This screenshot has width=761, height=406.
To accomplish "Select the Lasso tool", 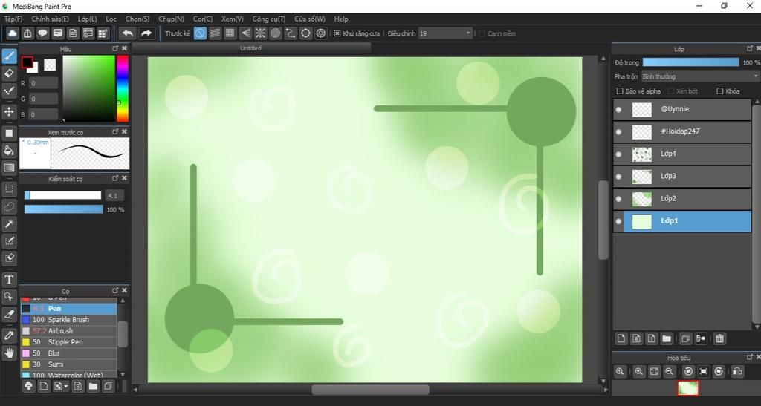I will (x=9, y=206).
